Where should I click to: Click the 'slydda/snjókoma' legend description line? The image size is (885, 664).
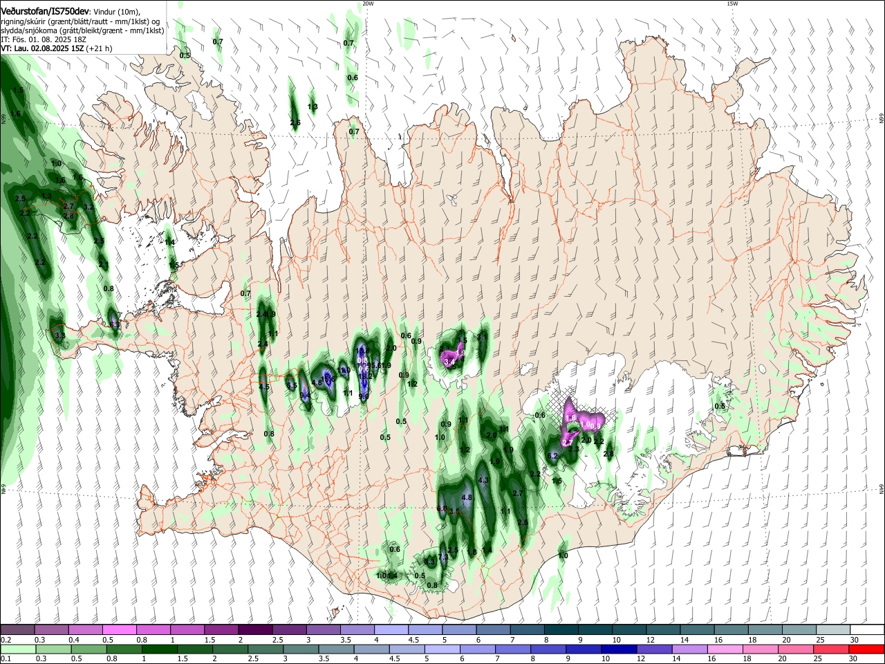82,30
